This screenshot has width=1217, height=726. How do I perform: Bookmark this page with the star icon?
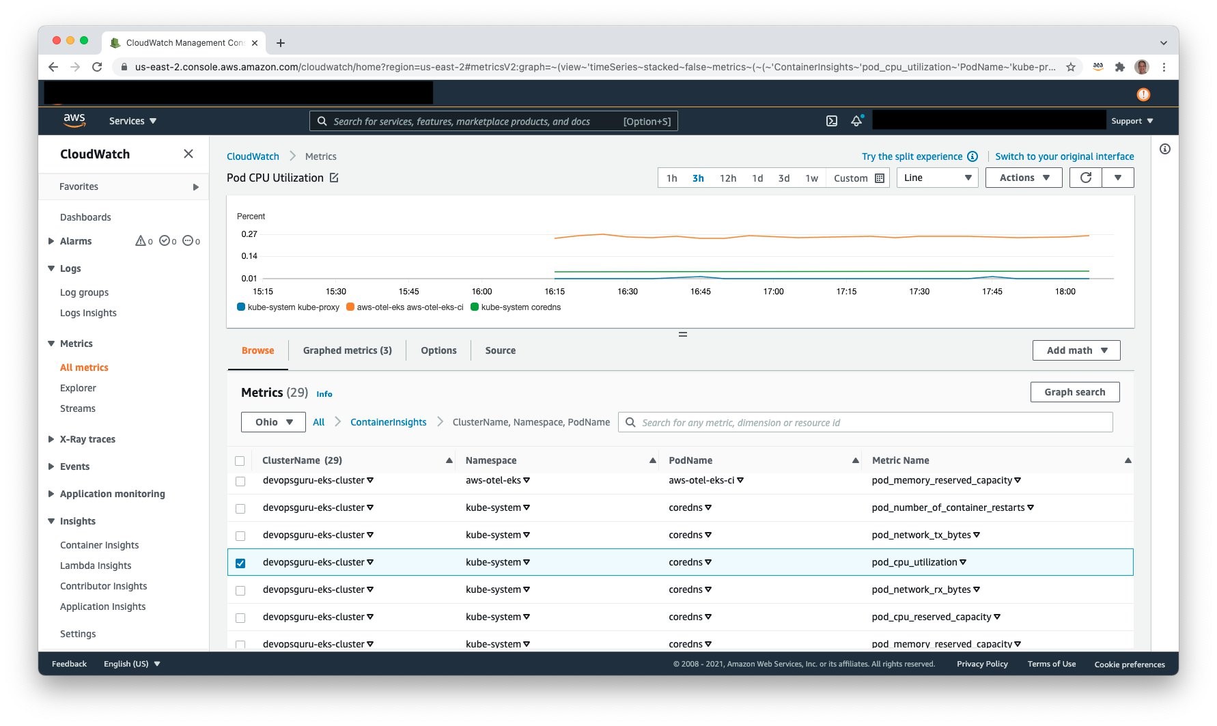point(1071,67)
